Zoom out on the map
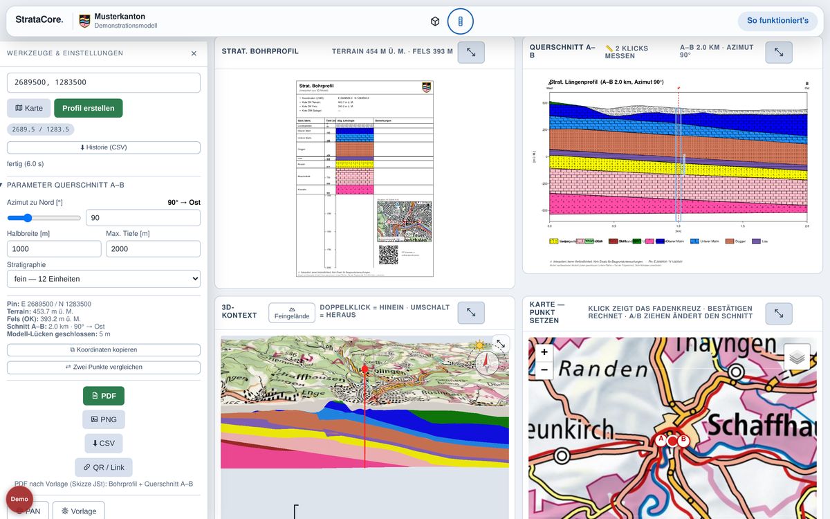This screenshot has width=830, height=519. point(544,370)
